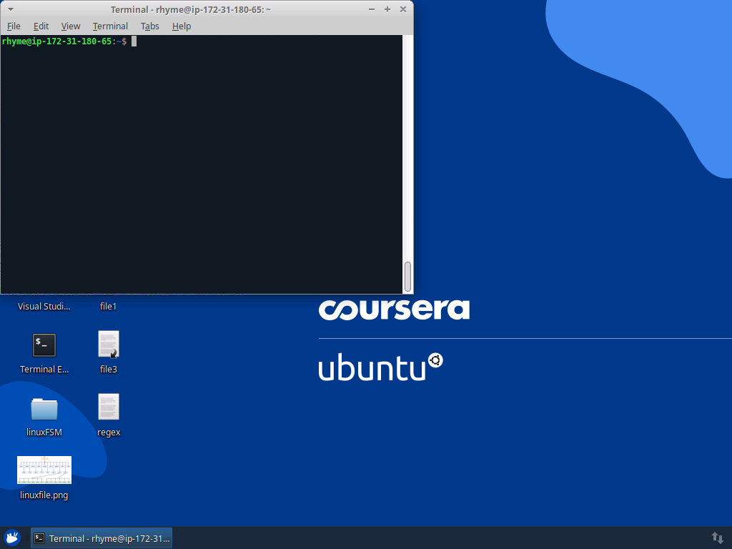732x549 pixels.
Task: Open the Terminal menu in the menu bar
Action: pyautogui.click(x=110, y=26)
